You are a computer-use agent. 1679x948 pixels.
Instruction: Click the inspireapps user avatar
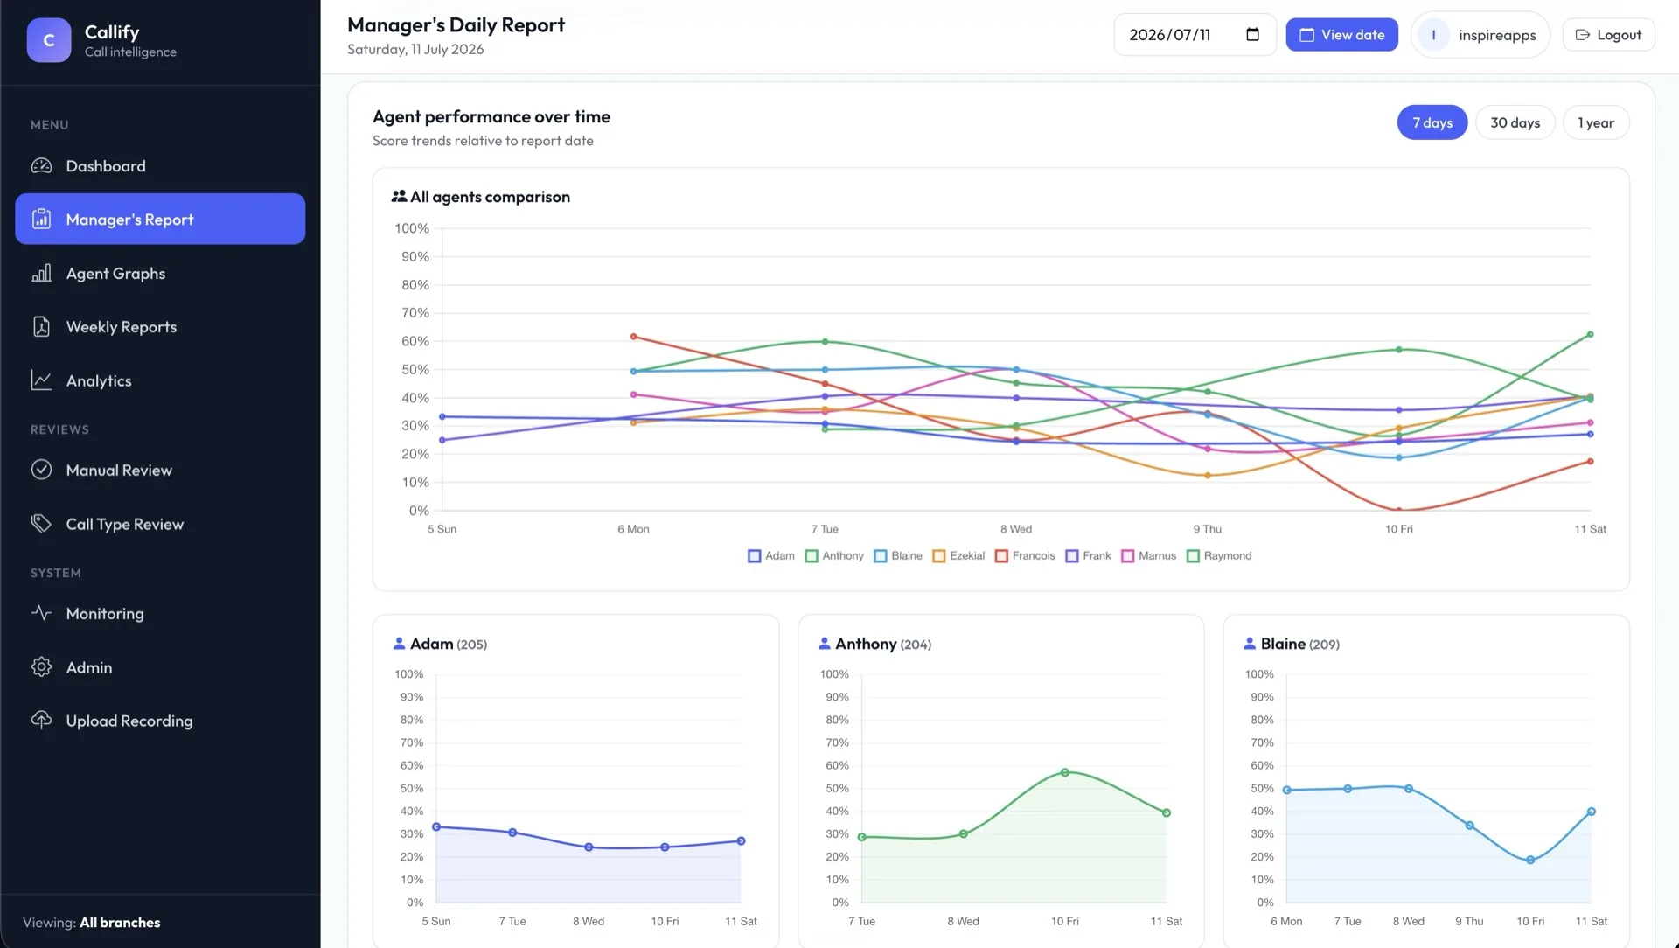(1433, 35)
